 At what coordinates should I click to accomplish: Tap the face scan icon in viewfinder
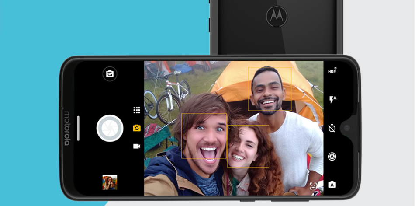pos(313,186)
